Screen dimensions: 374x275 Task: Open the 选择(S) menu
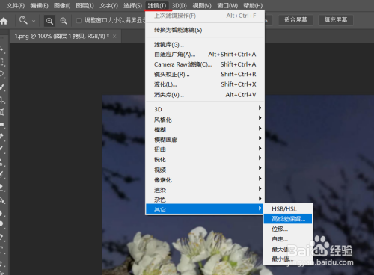tap(132, 5)
